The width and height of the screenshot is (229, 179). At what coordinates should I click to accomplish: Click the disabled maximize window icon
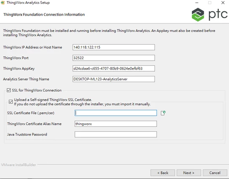[x=210, y=3]
